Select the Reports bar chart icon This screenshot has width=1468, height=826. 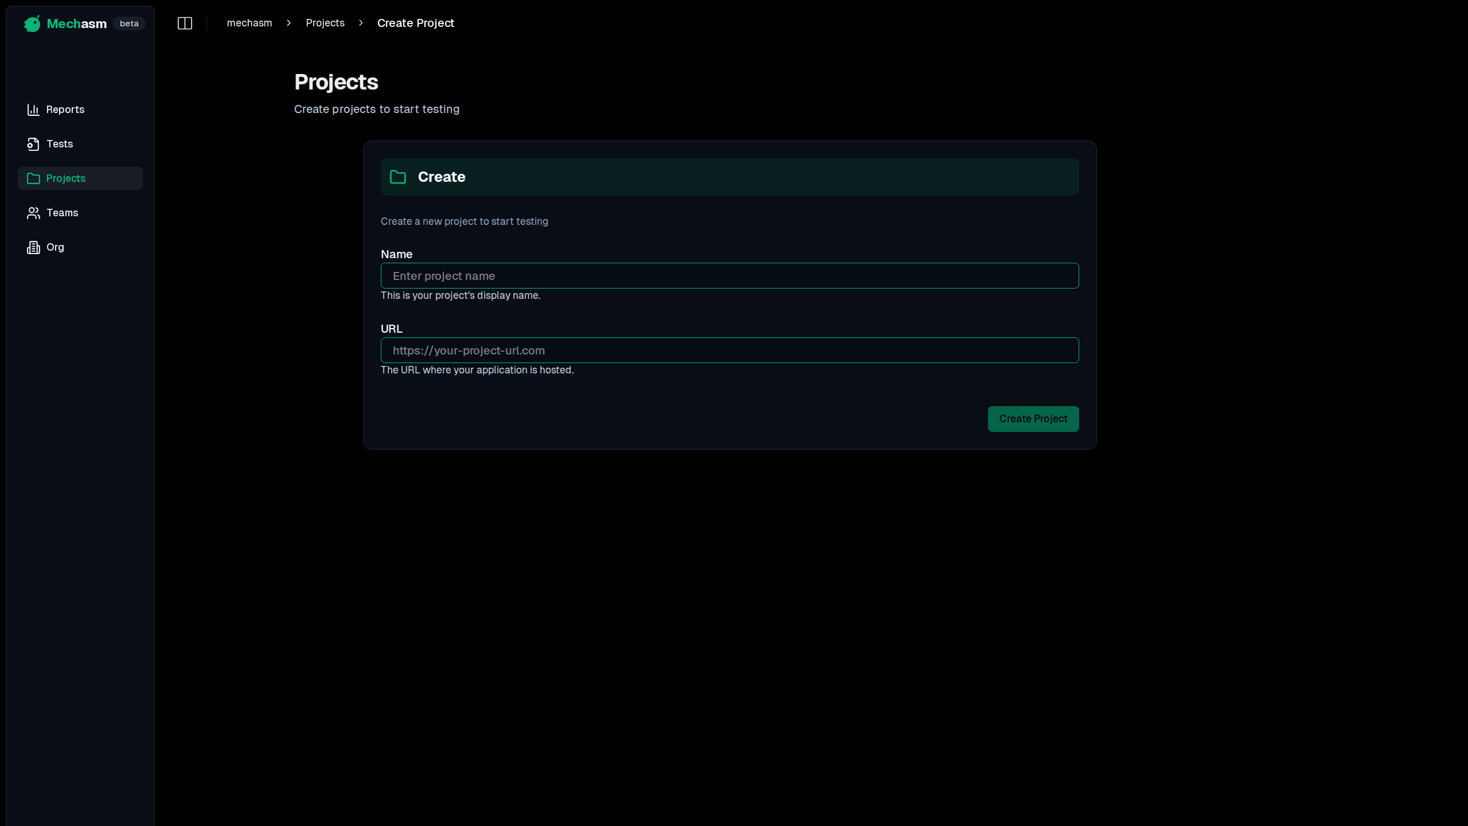[33, 109]
